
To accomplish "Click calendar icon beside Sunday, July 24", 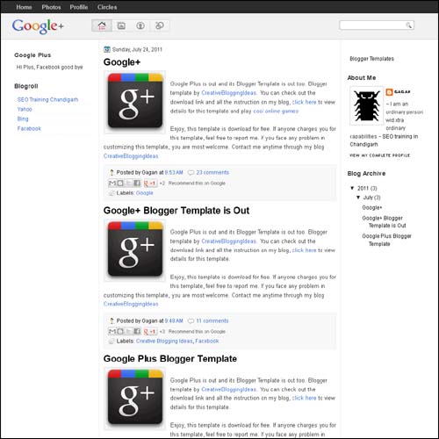I will tap(107, 49).
